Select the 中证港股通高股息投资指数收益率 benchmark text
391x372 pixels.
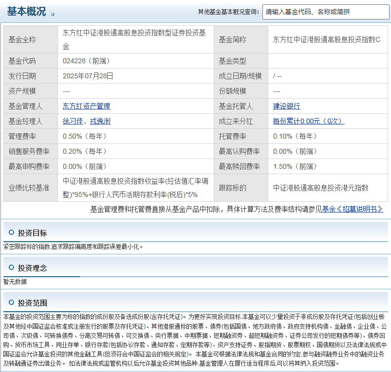[x=114, y=181]
